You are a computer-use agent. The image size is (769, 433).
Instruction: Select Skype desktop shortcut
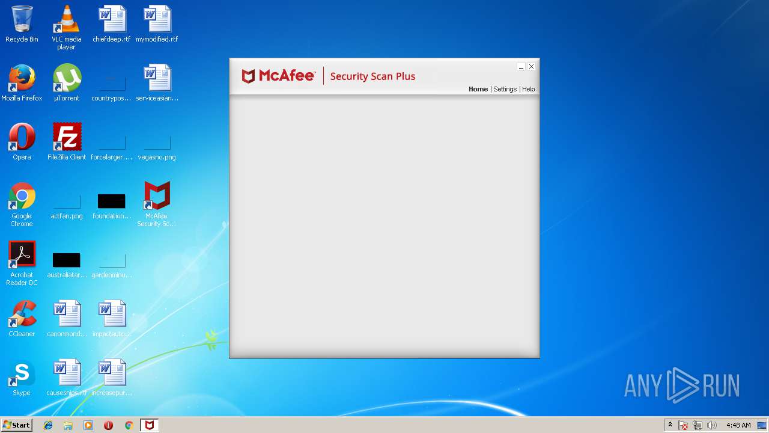[22, 378]
